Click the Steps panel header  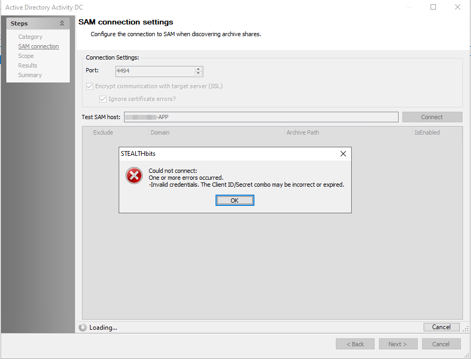pyautogui.click(x=38, y=23)
